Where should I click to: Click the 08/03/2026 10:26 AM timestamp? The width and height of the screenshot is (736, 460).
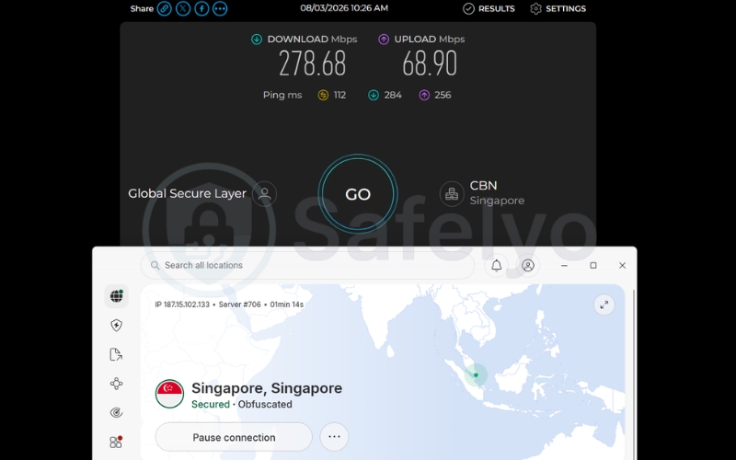[344, 8]
